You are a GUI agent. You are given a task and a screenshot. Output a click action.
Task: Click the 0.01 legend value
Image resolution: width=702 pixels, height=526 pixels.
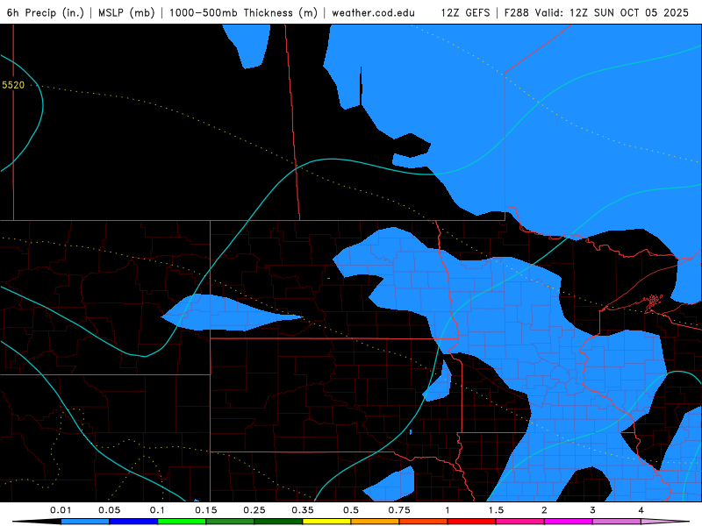pos(61,510)
